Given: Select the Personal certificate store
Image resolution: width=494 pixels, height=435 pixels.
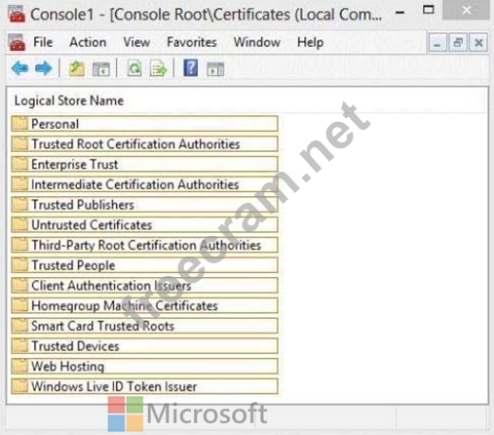Looking at the screenshot, I should click(x=144, y=124).
